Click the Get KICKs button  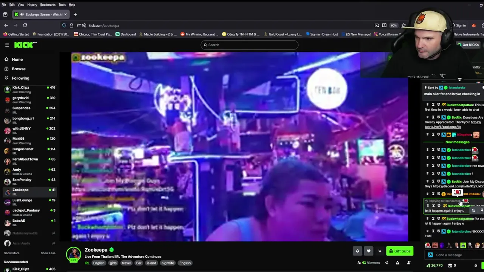468,45
